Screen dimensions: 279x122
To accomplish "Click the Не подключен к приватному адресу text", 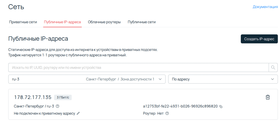I will 44,113.
